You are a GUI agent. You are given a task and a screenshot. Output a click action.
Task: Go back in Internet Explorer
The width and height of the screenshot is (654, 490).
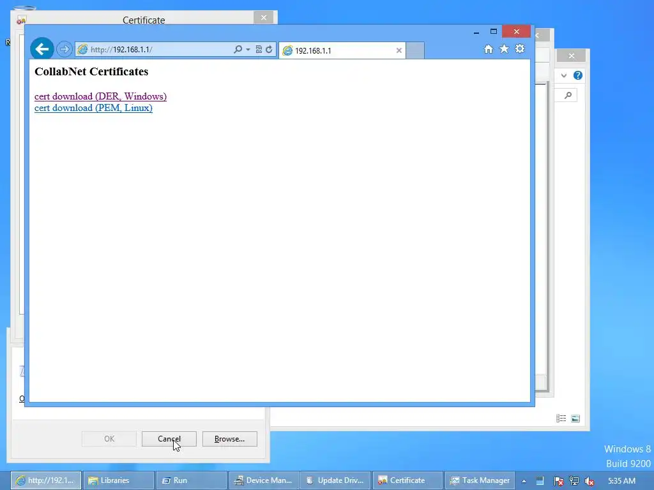[x=42, y=49]
